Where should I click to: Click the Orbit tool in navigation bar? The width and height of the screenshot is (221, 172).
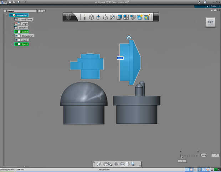(x=99, y=164)
